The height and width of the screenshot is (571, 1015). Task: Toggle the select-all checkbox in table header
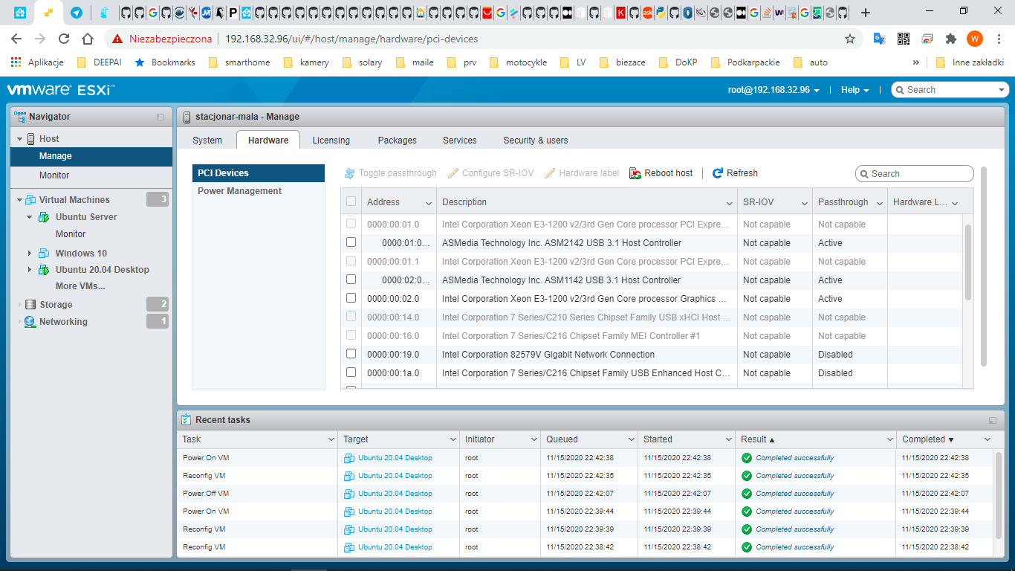351,201
